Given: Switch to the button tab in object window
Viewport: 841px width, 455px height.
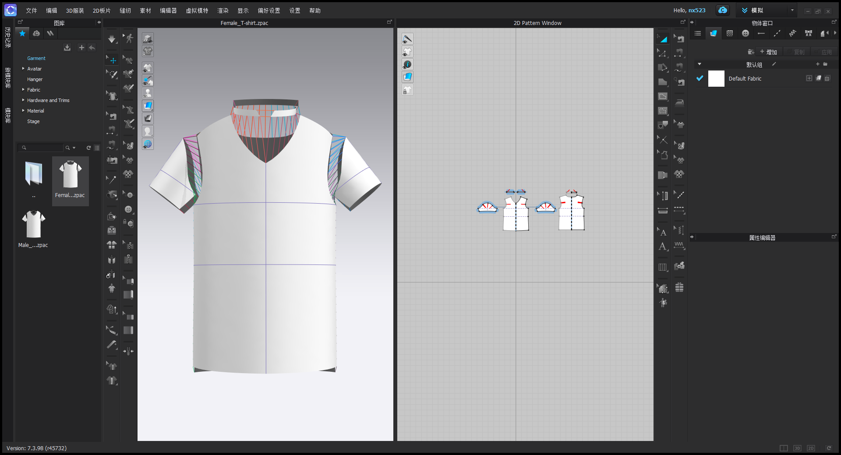Looking at the screenshot, I should pyautogui.click(x=746, y=33).
